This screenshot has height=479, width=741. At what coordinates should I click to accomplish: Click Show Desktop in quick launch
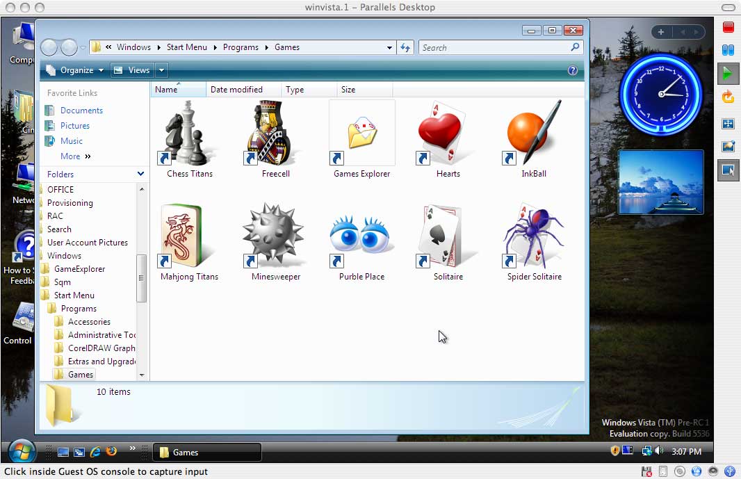coord(63,452)
